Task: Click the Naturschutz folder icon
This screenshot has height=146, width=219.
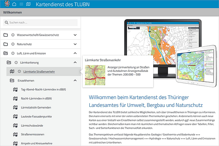Action: click(x=6, y=44)
